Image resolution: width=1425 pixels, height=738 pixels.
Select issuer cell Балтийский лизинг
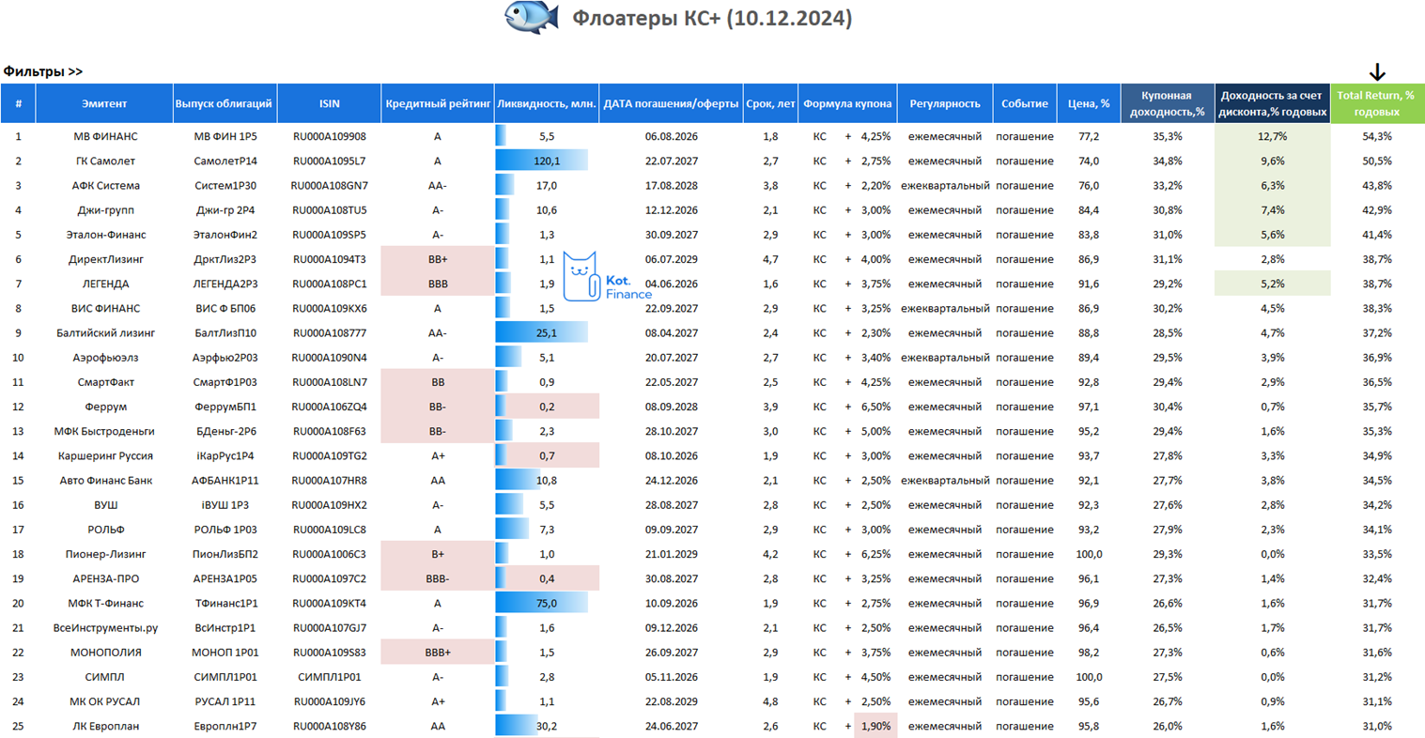[x=104, y=332]
